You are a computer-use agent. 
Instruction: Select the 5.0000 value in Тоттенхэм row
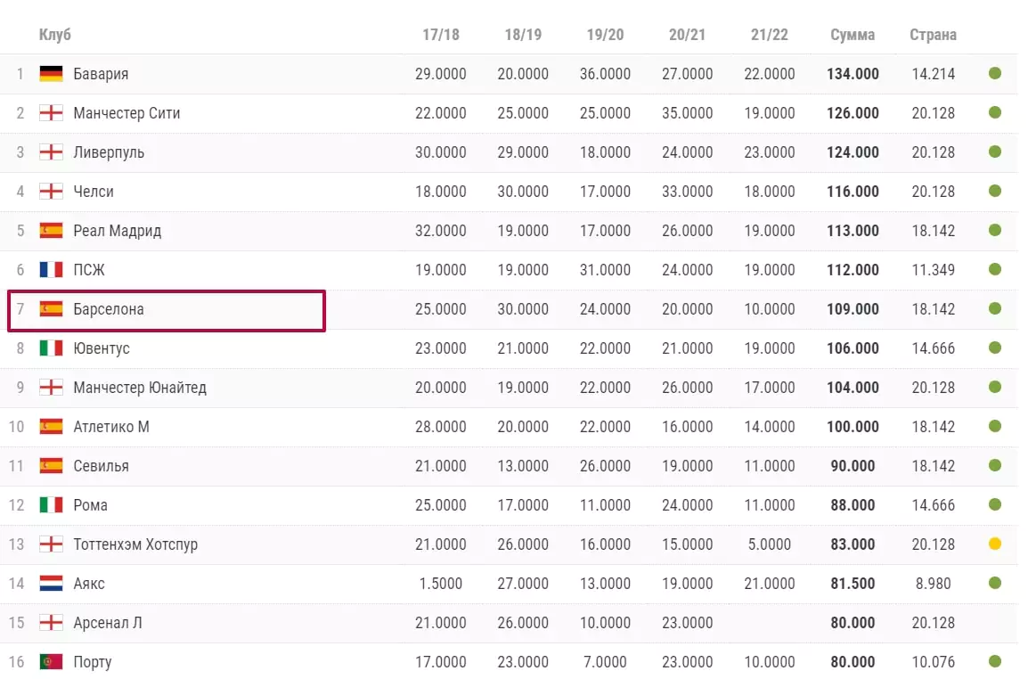(770, 544)
